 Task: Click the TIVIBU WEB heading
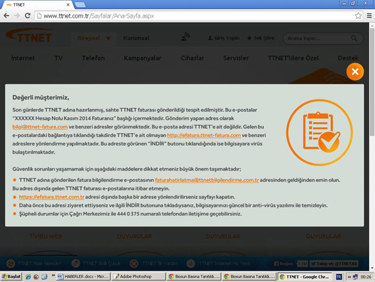point(45,237)
